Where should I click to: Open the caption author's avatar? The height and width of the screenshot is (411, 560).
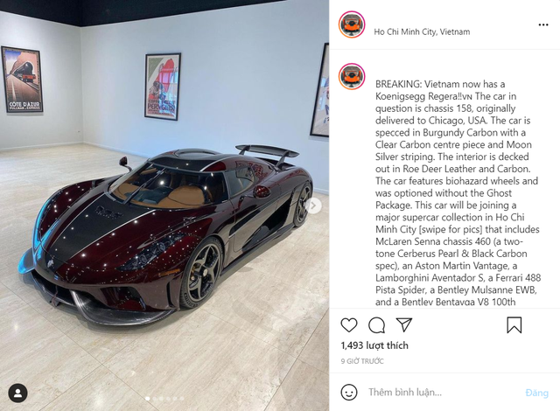tap(352, 76)
